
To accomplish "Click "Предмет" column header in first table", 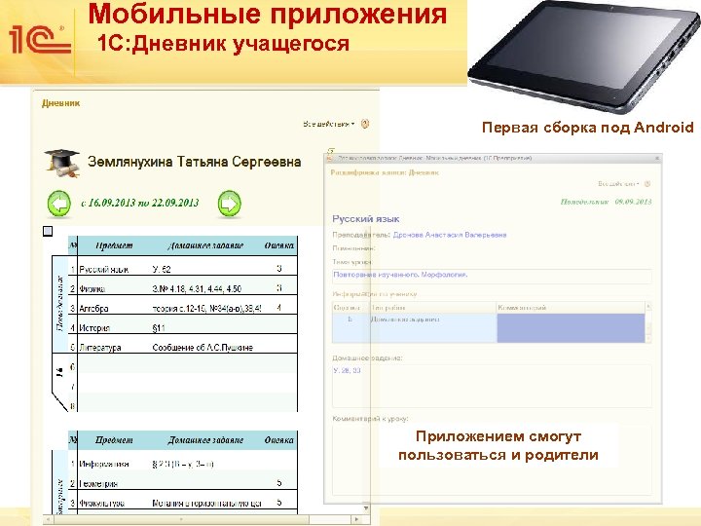I will 115,245.
